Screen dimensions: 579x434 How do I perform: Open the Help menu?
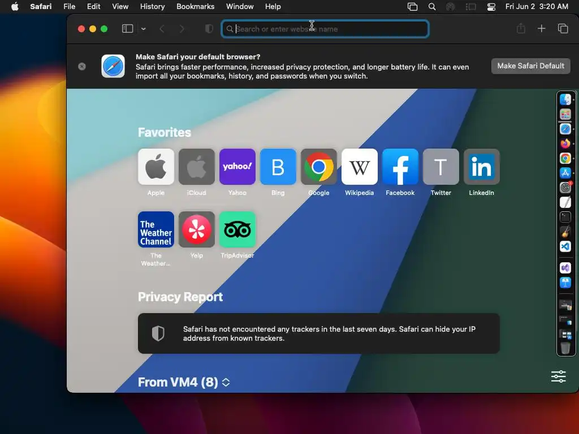273,7
